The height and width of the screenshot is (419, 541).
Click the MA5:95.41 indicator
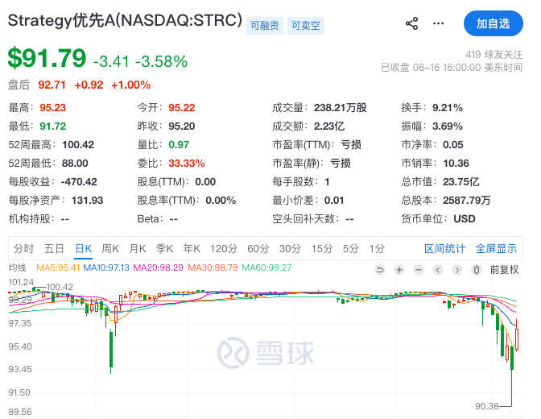tap(58, 268)
